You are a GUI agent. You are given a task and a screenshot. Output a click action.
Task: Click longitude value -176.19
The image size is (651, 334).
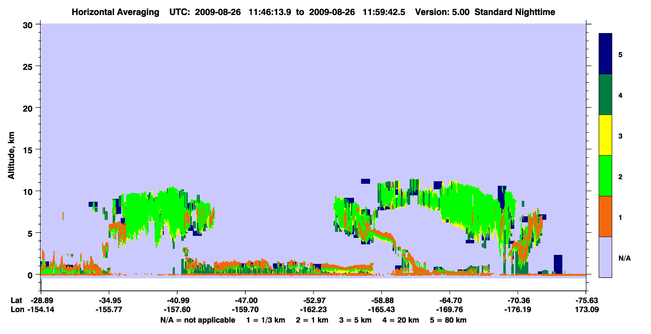click(518, 309)
